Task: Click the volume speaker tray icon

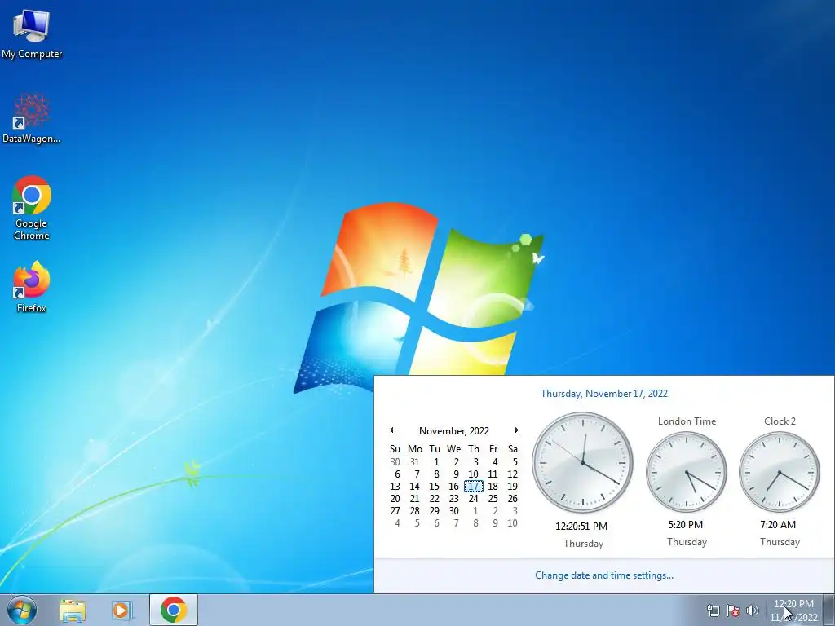Action: pos(752,611)
